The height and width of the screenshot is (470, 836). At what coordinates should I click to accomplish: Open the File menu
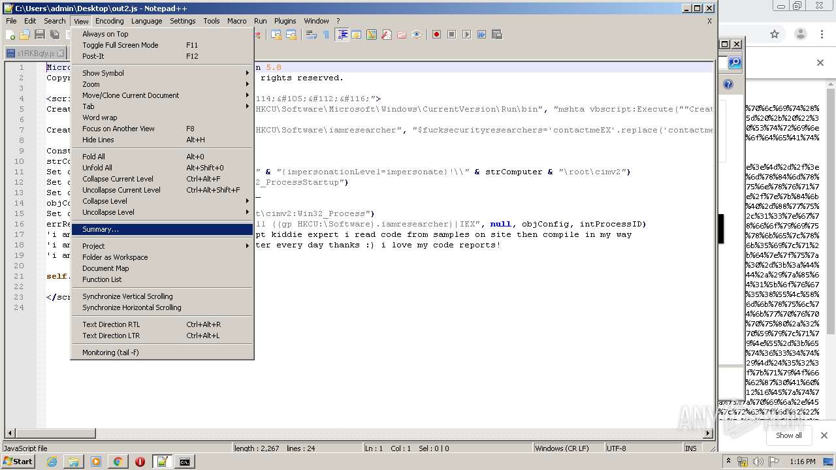[11, 21]
